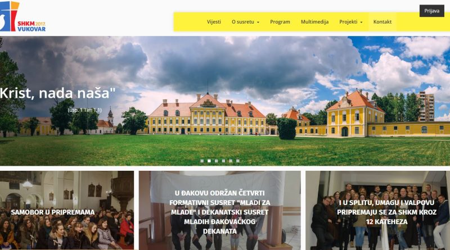The height and width of the screenshot is (250, 450).
Task: Go to the Multimedija section
Action: 314,22
